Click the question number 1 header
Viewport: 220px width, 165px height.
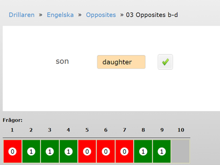[12, 130]
